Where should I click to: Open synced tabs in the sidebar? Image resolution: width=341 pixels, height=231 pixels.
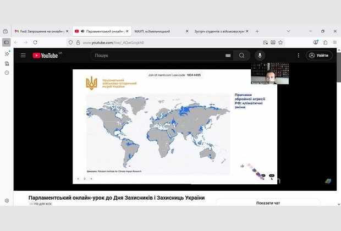7,63
